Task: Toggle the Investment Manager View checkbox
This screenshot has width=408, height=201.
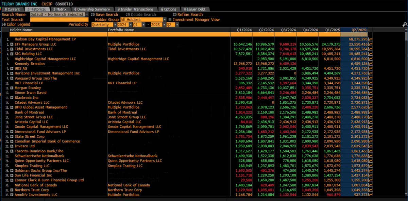Action: [170, 20]
